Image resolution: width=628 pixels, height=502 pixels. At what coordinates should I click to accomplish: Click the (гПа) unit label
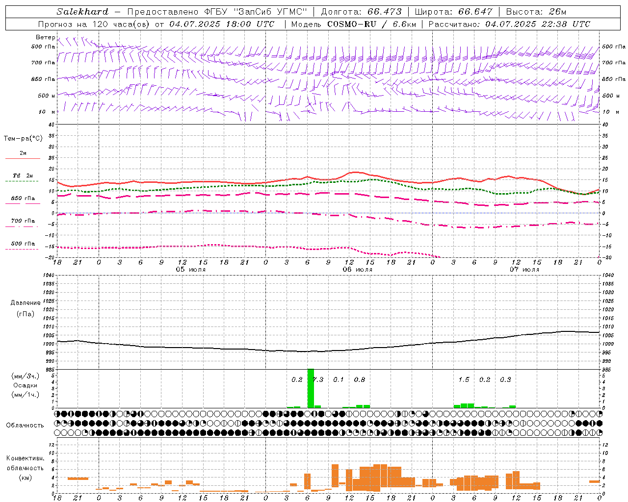26,314
